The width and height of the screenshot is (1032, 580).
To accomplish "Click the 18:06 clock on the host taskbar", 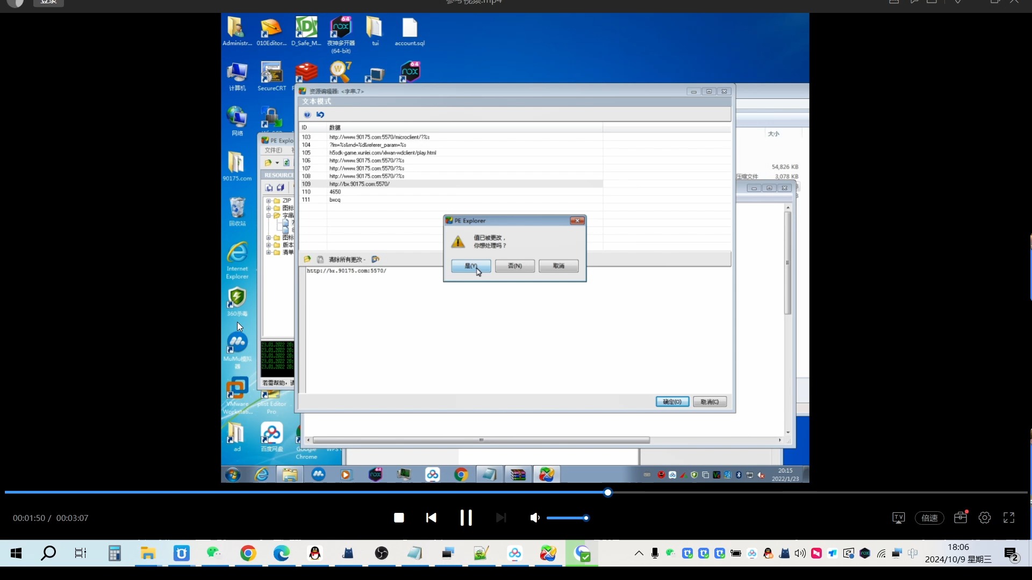I will [958, 553].
